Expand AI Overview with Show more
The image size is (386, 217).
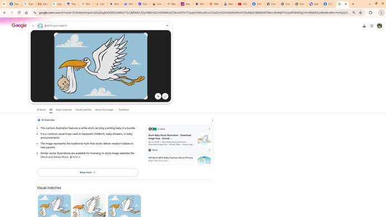pyautogui.click(x=88, y=172)
